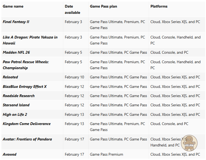206x160 pixels.
Task: Open the High on Life 2 entry
Action: point(15,114)
